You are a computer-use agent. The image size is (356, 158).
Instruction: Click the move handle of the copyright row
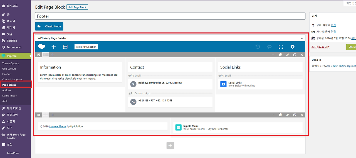[39, 115]
